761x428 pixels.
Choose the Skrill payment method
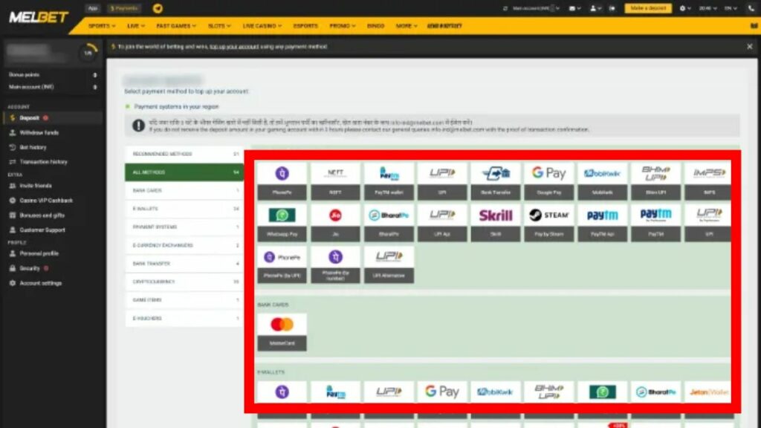(x=496, y=223)
